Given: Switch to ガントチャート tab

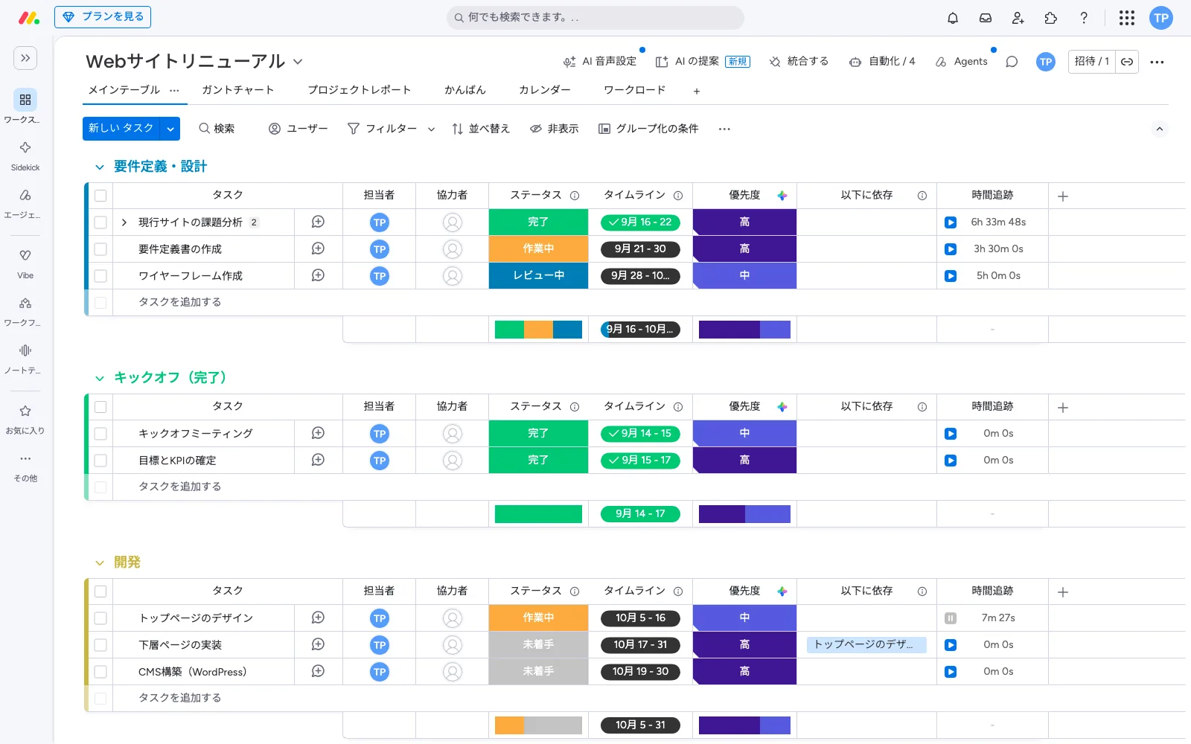Looking at the screenshot, I should coord(237,90).
